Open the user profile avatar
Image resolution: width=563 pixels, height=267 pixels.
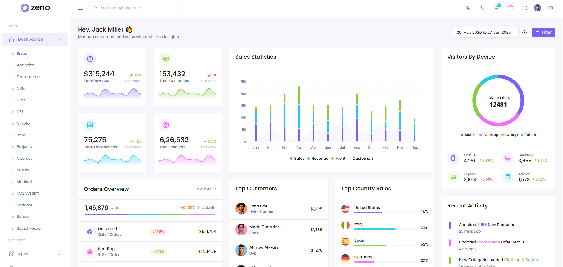[538, 8]
